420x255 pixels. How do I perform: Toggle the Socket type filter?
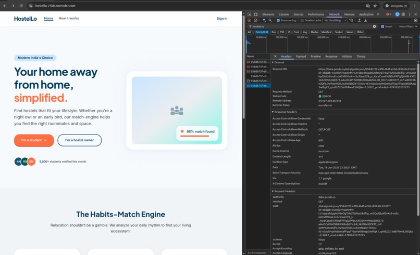tap(339, 32)
